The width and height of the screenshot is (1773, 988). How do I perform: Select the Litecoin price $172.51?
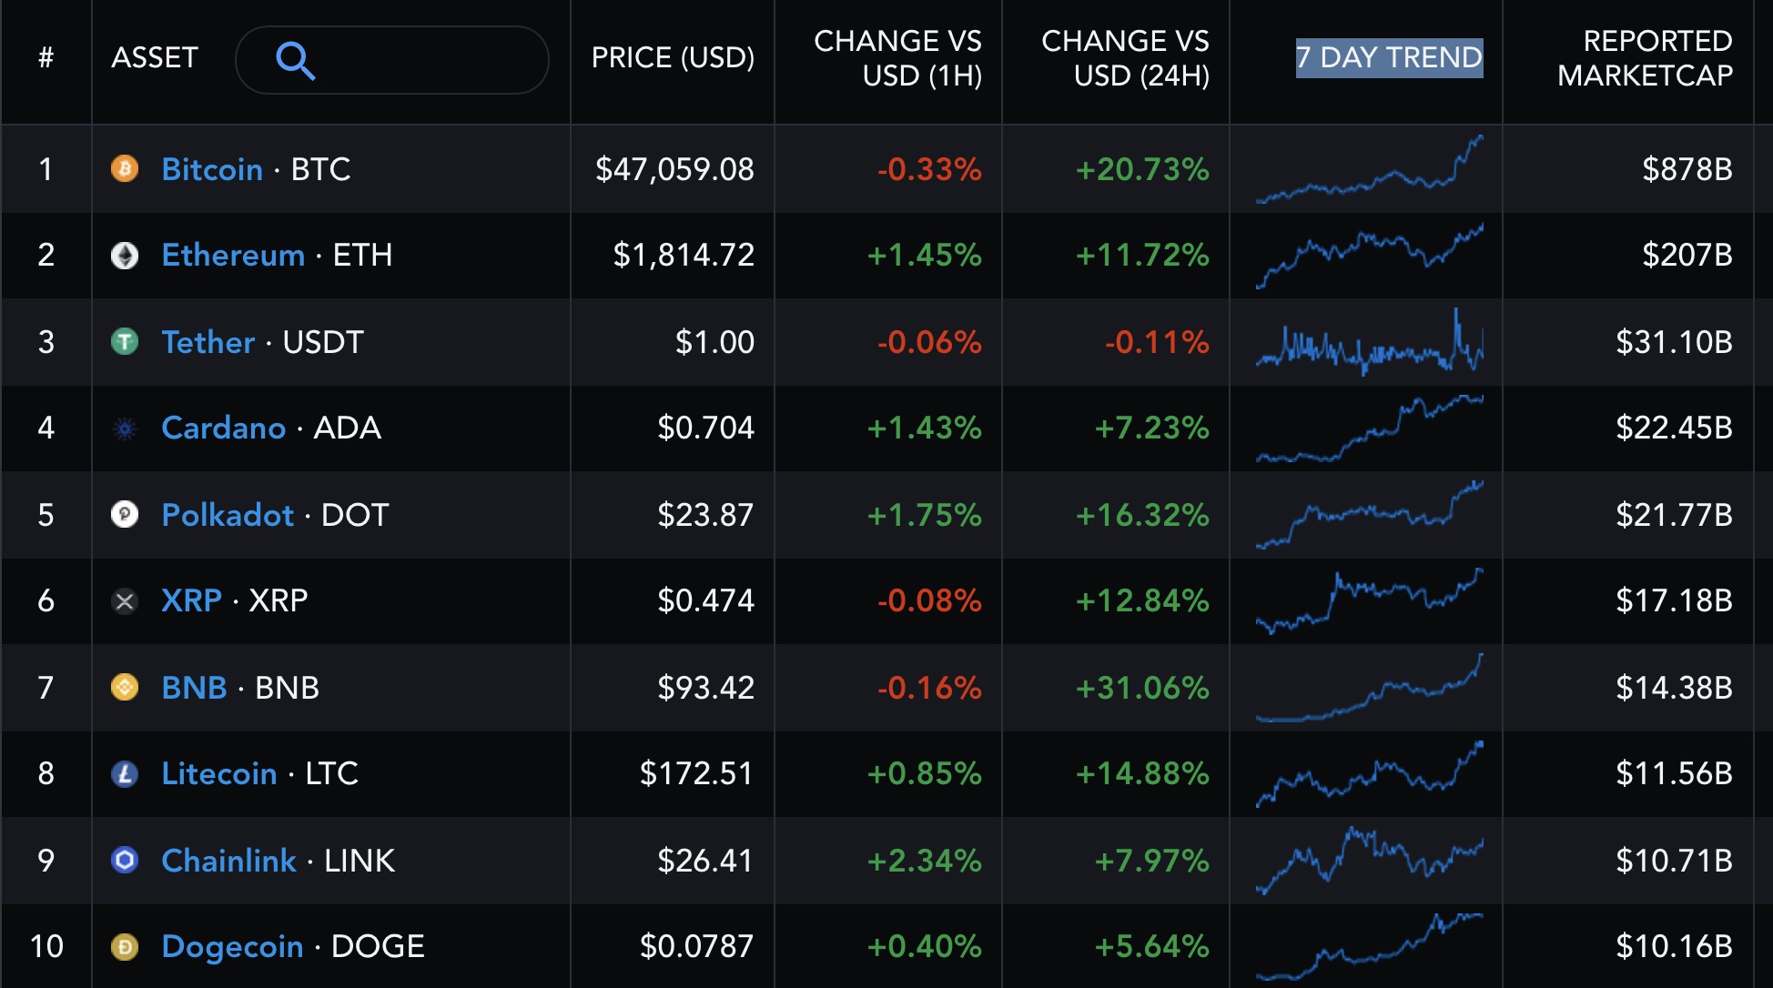point(696,773)
